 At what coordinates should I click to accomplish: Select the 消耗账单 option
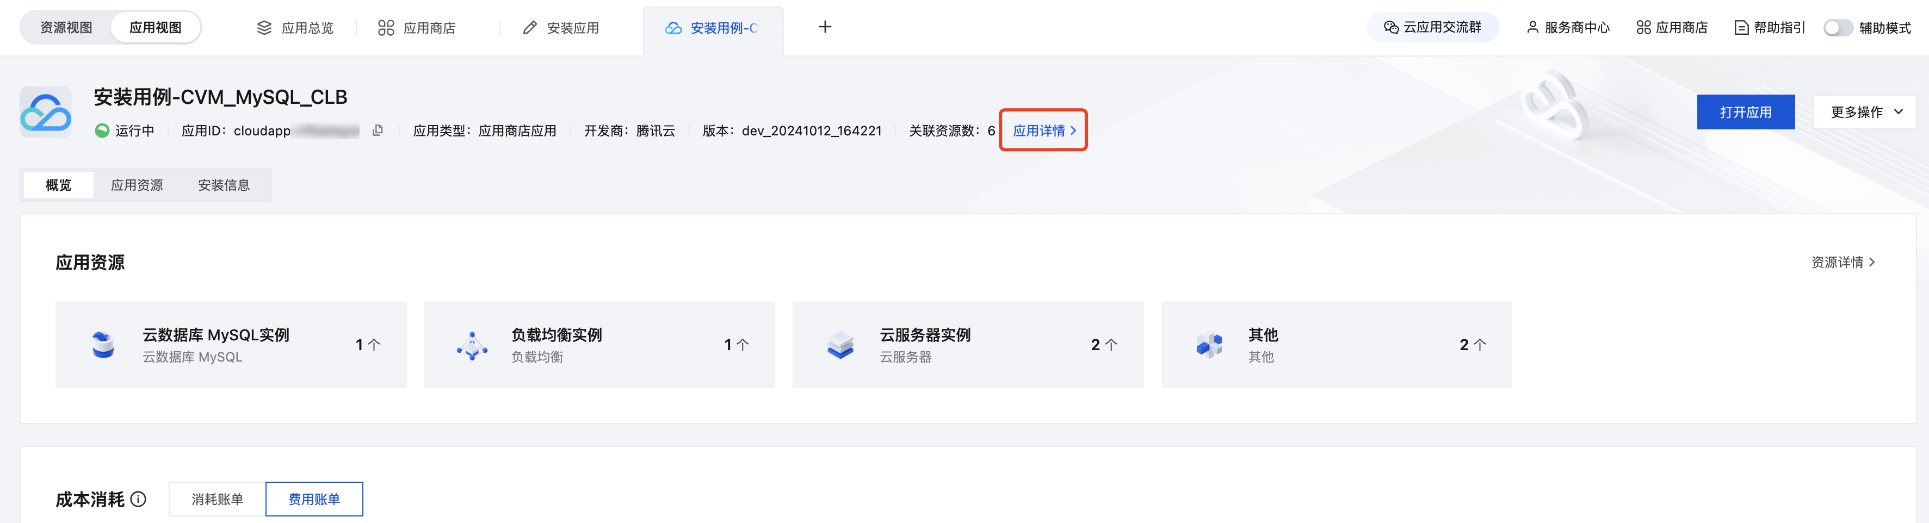point(217,499)
